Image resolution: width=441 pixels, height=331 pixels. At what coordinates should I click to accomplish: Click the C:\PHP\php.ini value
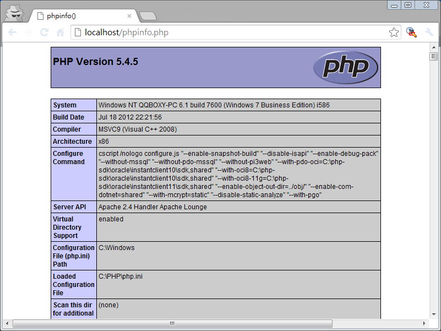[121, 276]
